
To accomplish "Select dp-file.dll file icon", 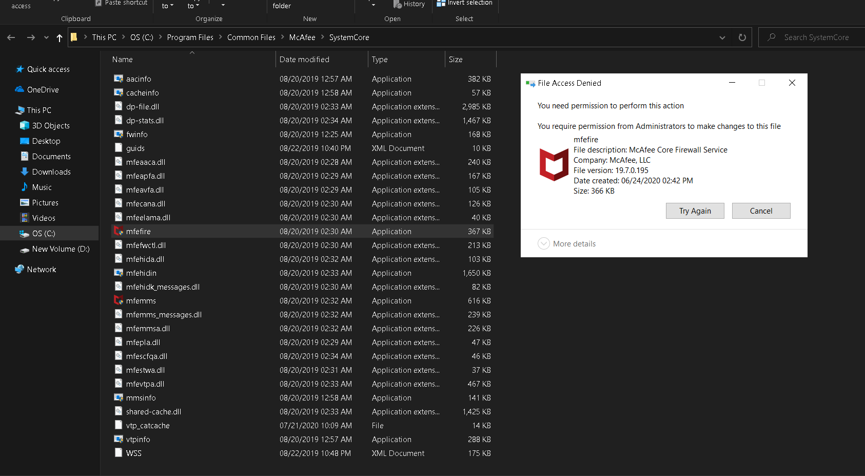I will (119, 106).
